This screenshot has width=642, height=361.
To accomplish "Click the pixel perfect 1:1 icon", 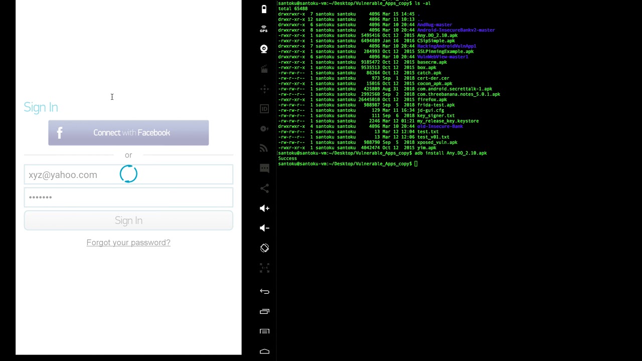I will 264,268.
